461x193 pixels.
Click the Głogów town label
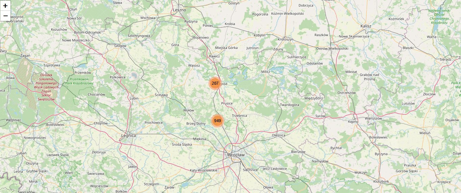pyautogui.click(x=120, y=46)
